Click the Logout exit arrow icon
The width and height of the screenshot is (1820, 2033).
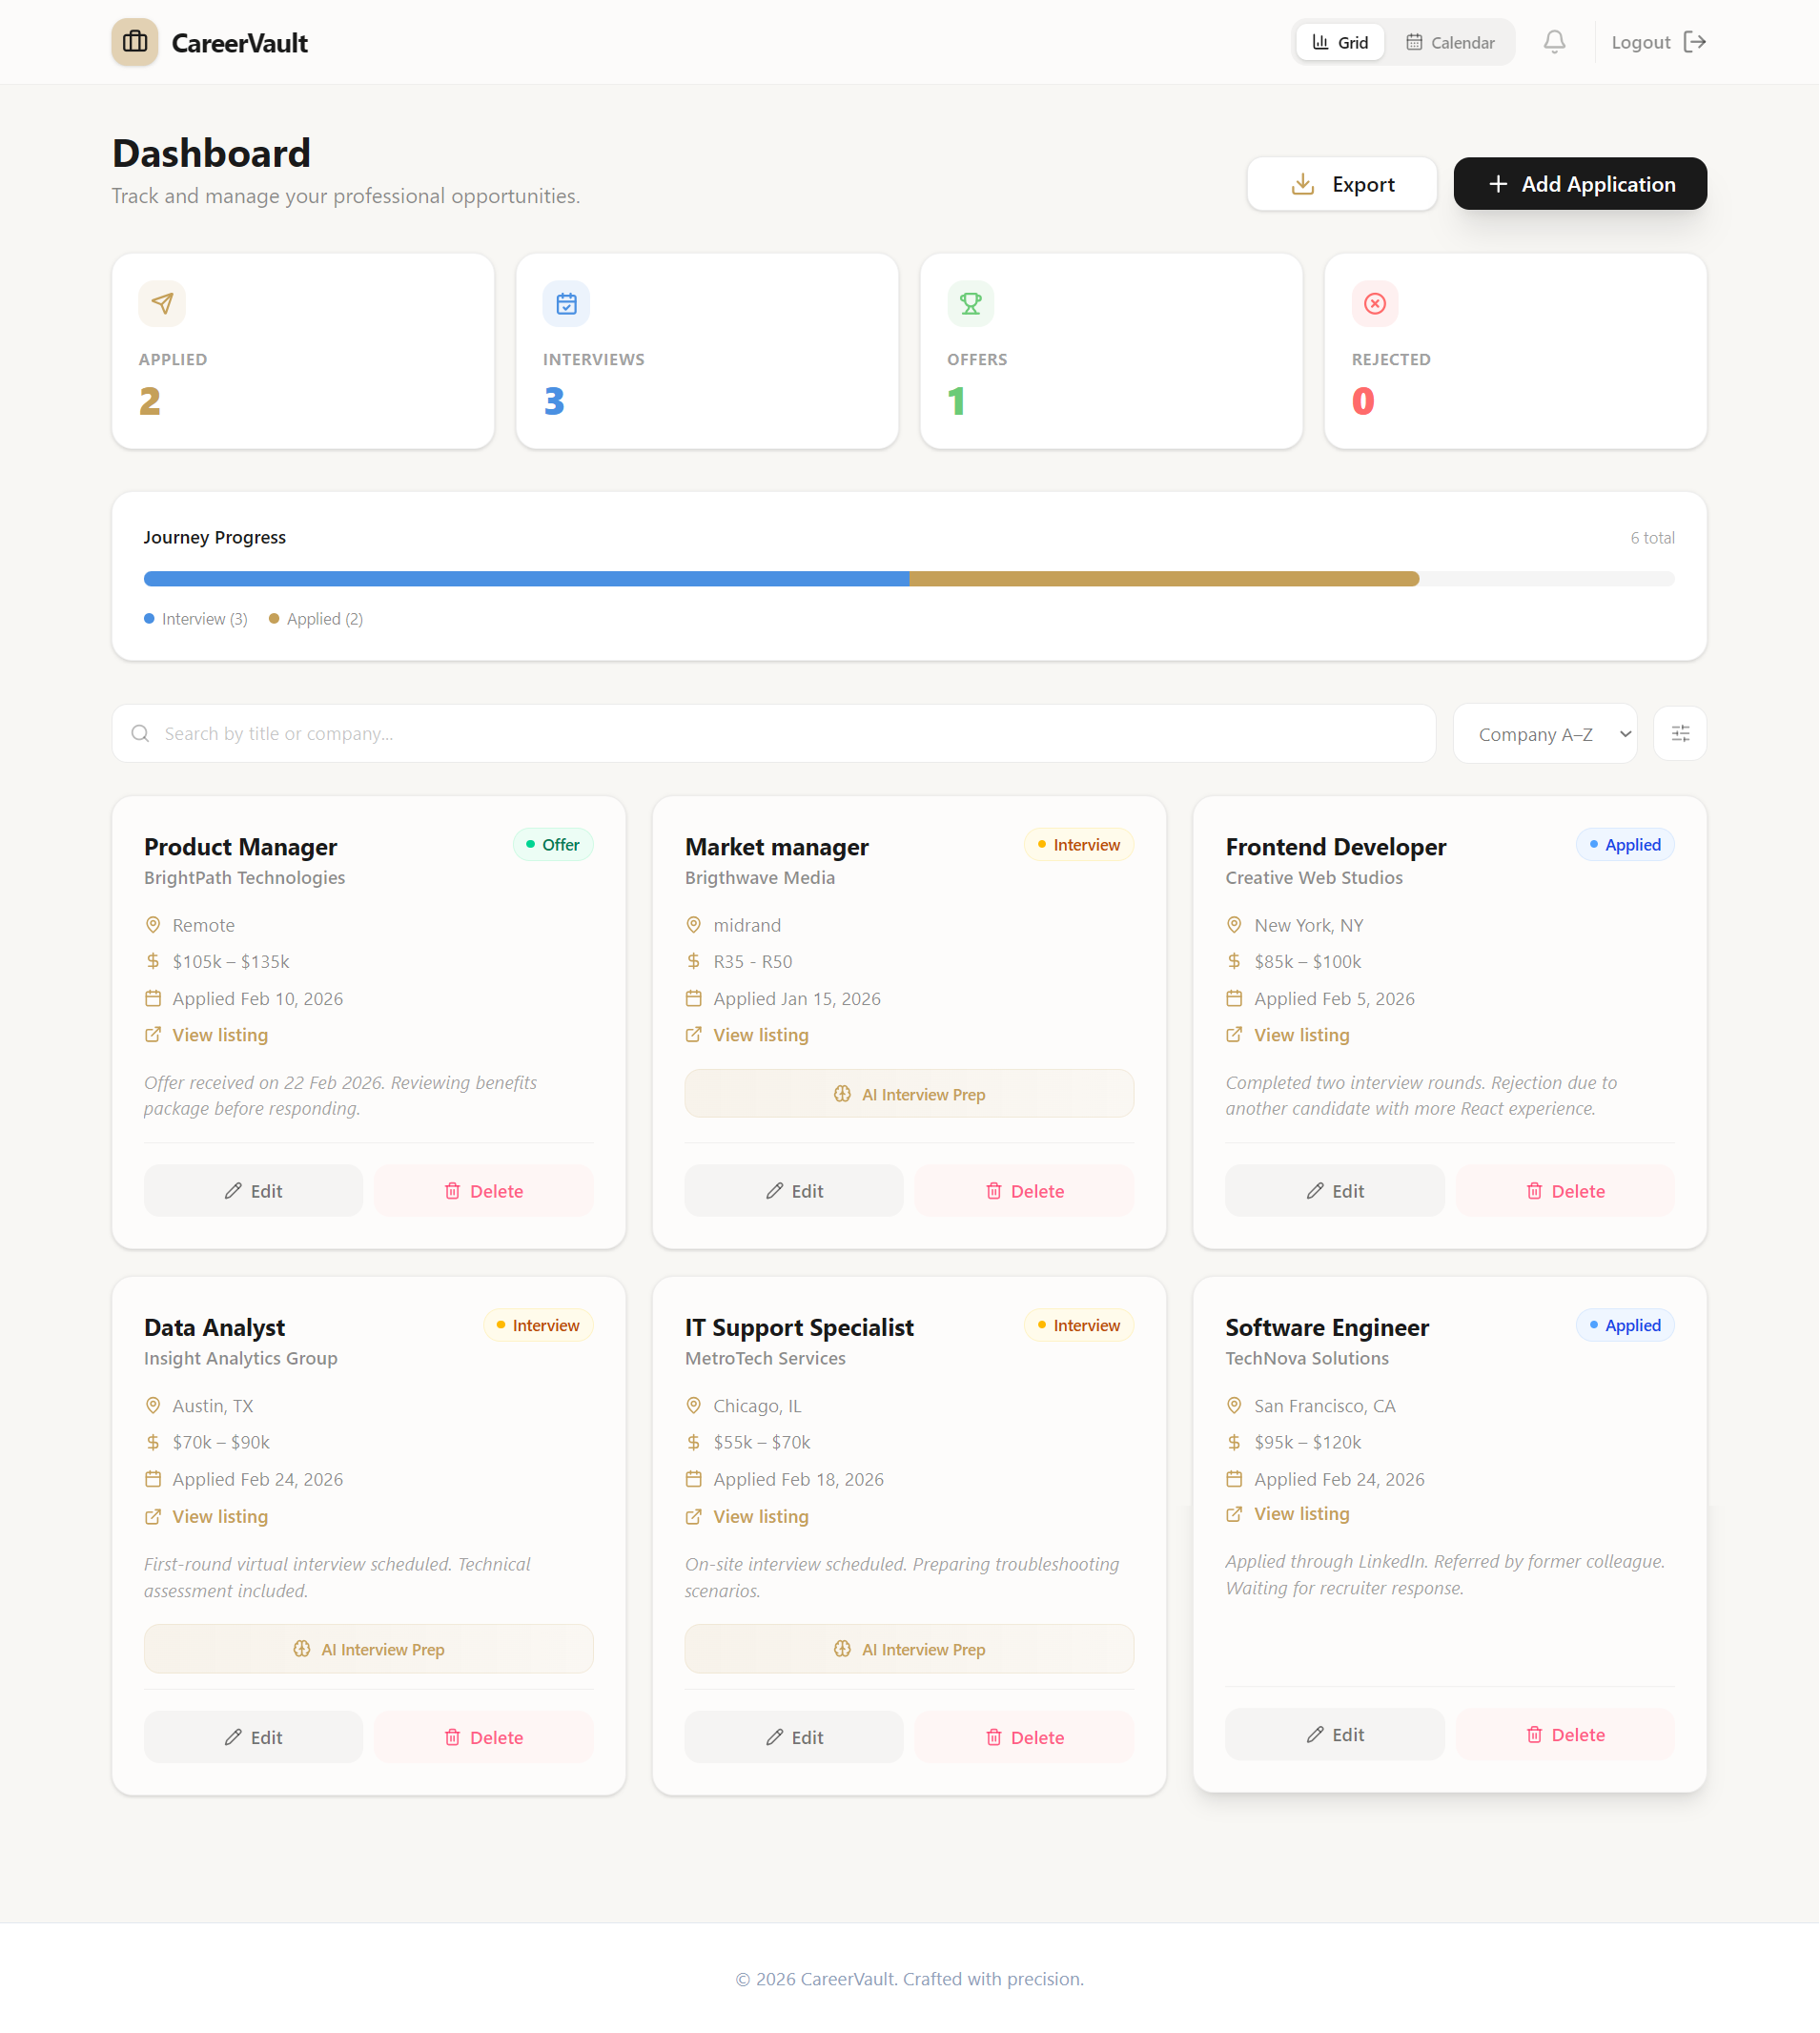(1695, 42)
